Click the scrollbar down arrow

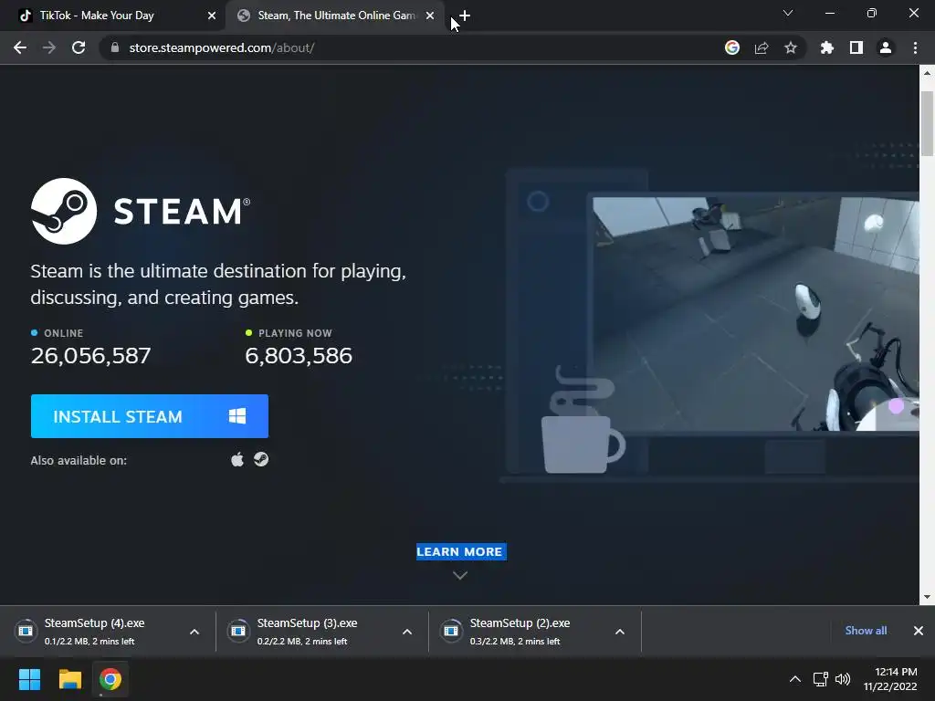(927, 597)
